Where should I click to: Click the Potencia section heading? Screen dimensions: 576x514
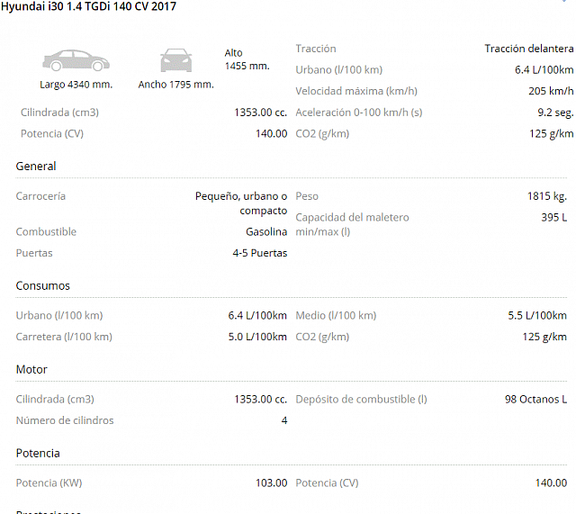pyautogui.click(x=38, y=453)
